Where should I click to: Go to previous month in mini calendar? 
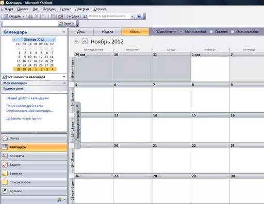[x=14, y=40]
